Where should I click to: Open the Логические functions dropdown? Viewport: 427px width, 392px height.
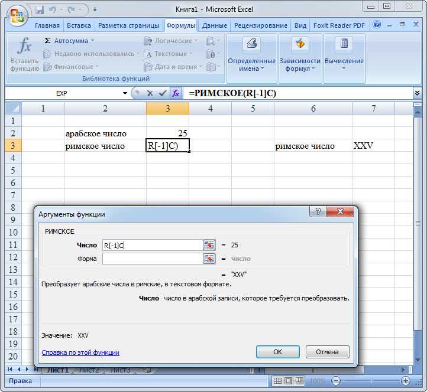[x=170, y=41]
